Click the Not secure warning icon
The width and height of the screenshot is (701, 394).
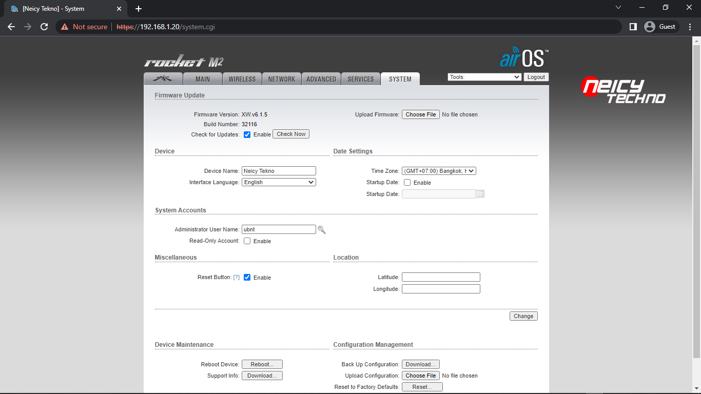click(x=65, y=27)
